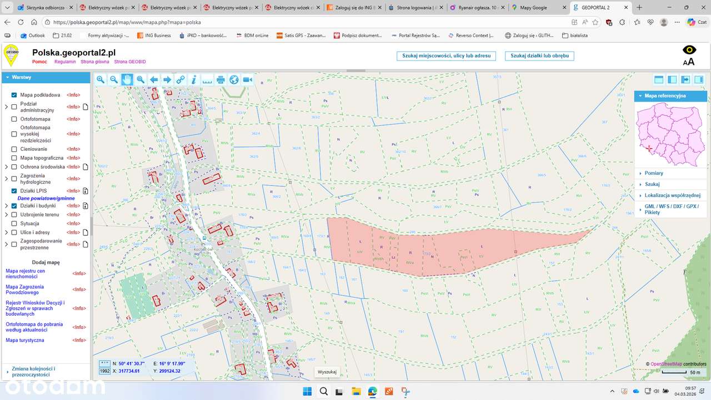Expand the Lokalizacja współrzędnej panel

coord(670,195)
